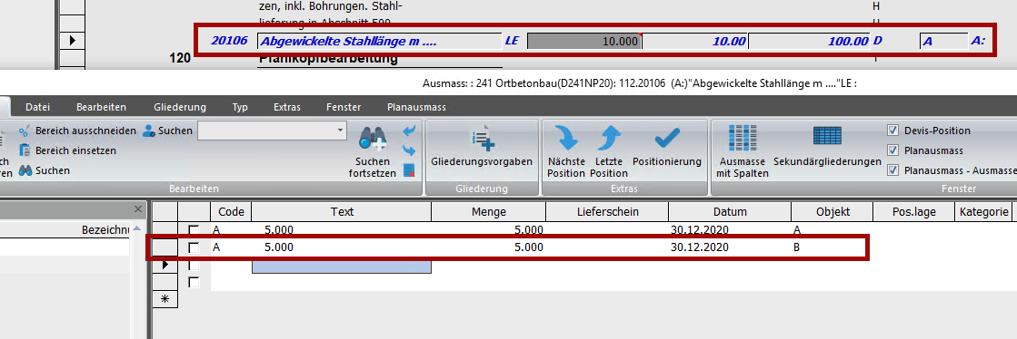Sort by the Datum column header
This screenshot has height=339, width=1017.
(730, 211)
